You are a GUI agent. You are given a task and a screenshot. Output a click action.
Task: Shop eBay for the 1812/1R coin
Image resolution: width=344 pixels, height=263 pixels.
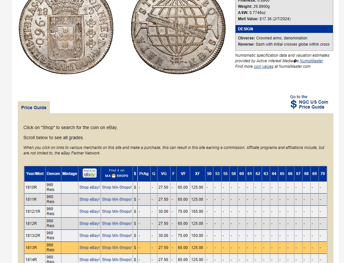point(90,212)
